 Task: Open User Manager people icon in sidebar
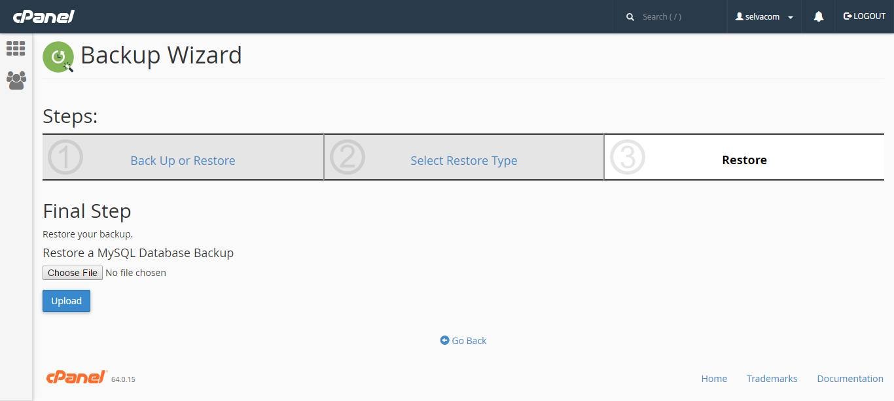[x=16, y=80]
